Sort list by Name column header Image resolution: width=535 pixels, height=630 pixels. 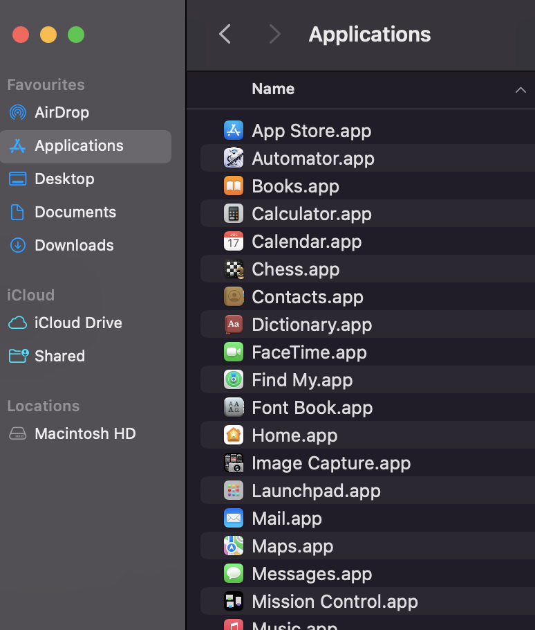pos(273,89)
